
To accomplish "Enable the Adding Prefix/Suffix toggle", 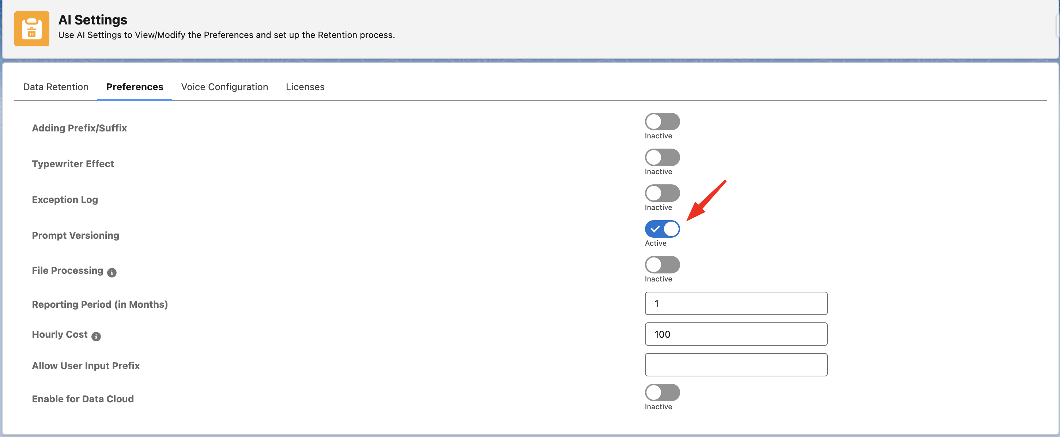I will click(662, 122).
